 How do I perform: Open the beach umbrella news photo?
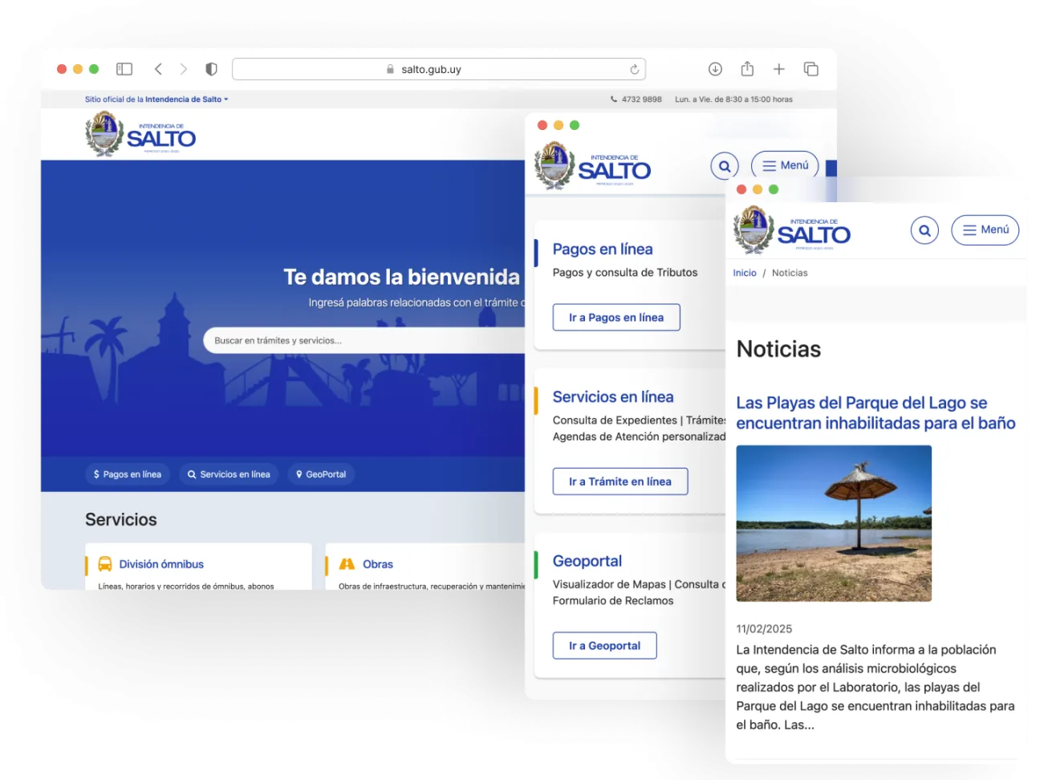click(834, 523)
